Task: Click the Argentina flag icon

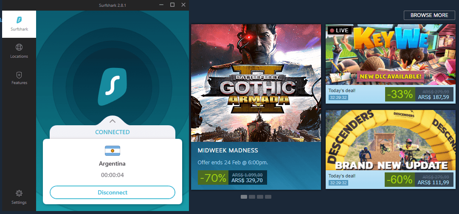Action: (113, 151)
